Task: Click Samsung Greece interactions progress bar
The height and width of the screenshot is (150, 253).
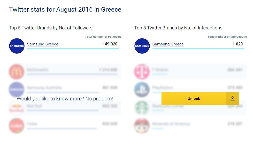Action: point(198,49)
